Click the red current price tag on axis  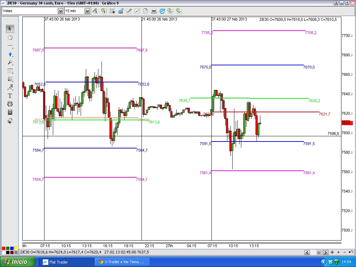347,123
